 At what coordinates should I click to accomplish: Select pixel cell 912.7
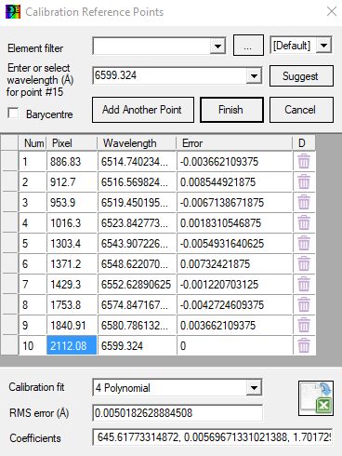(x=72, y=181)
